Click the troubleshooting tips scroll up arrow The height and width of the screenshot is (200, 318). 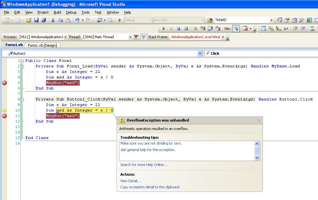tap(257, 144)
